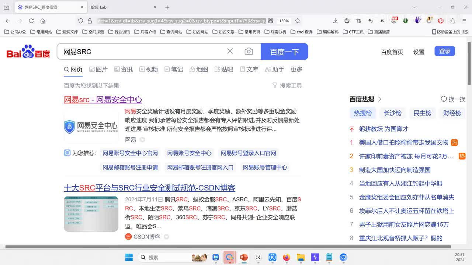Click the tracking protection shield icon
This screenshot has width=472, height=265.
(x=81, y=21)
